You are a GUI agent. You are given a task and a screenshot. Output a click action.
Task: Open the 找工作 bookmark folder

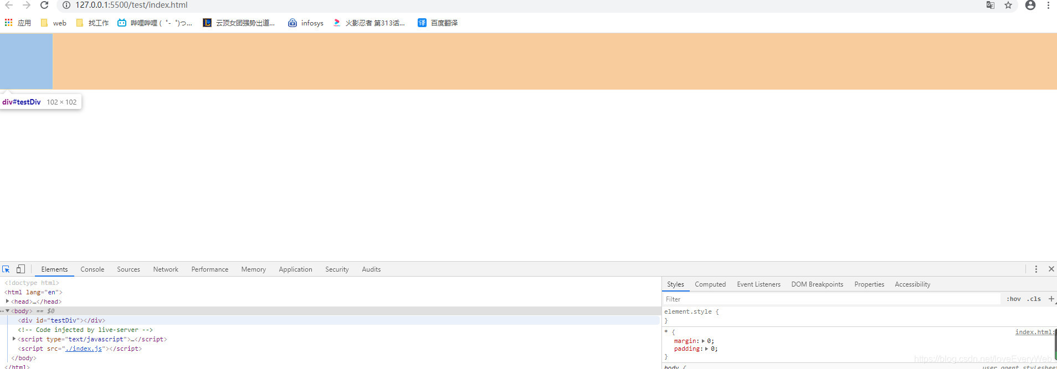[x=93, y=23]
